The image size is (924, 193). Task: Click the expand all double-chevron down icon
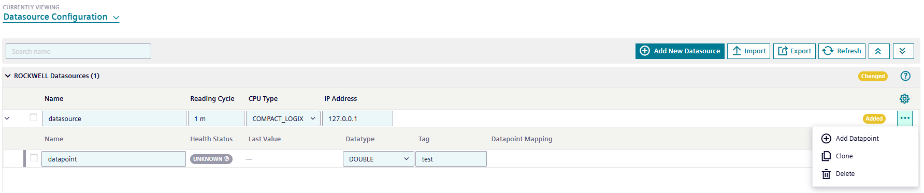[x=903, y=51]
